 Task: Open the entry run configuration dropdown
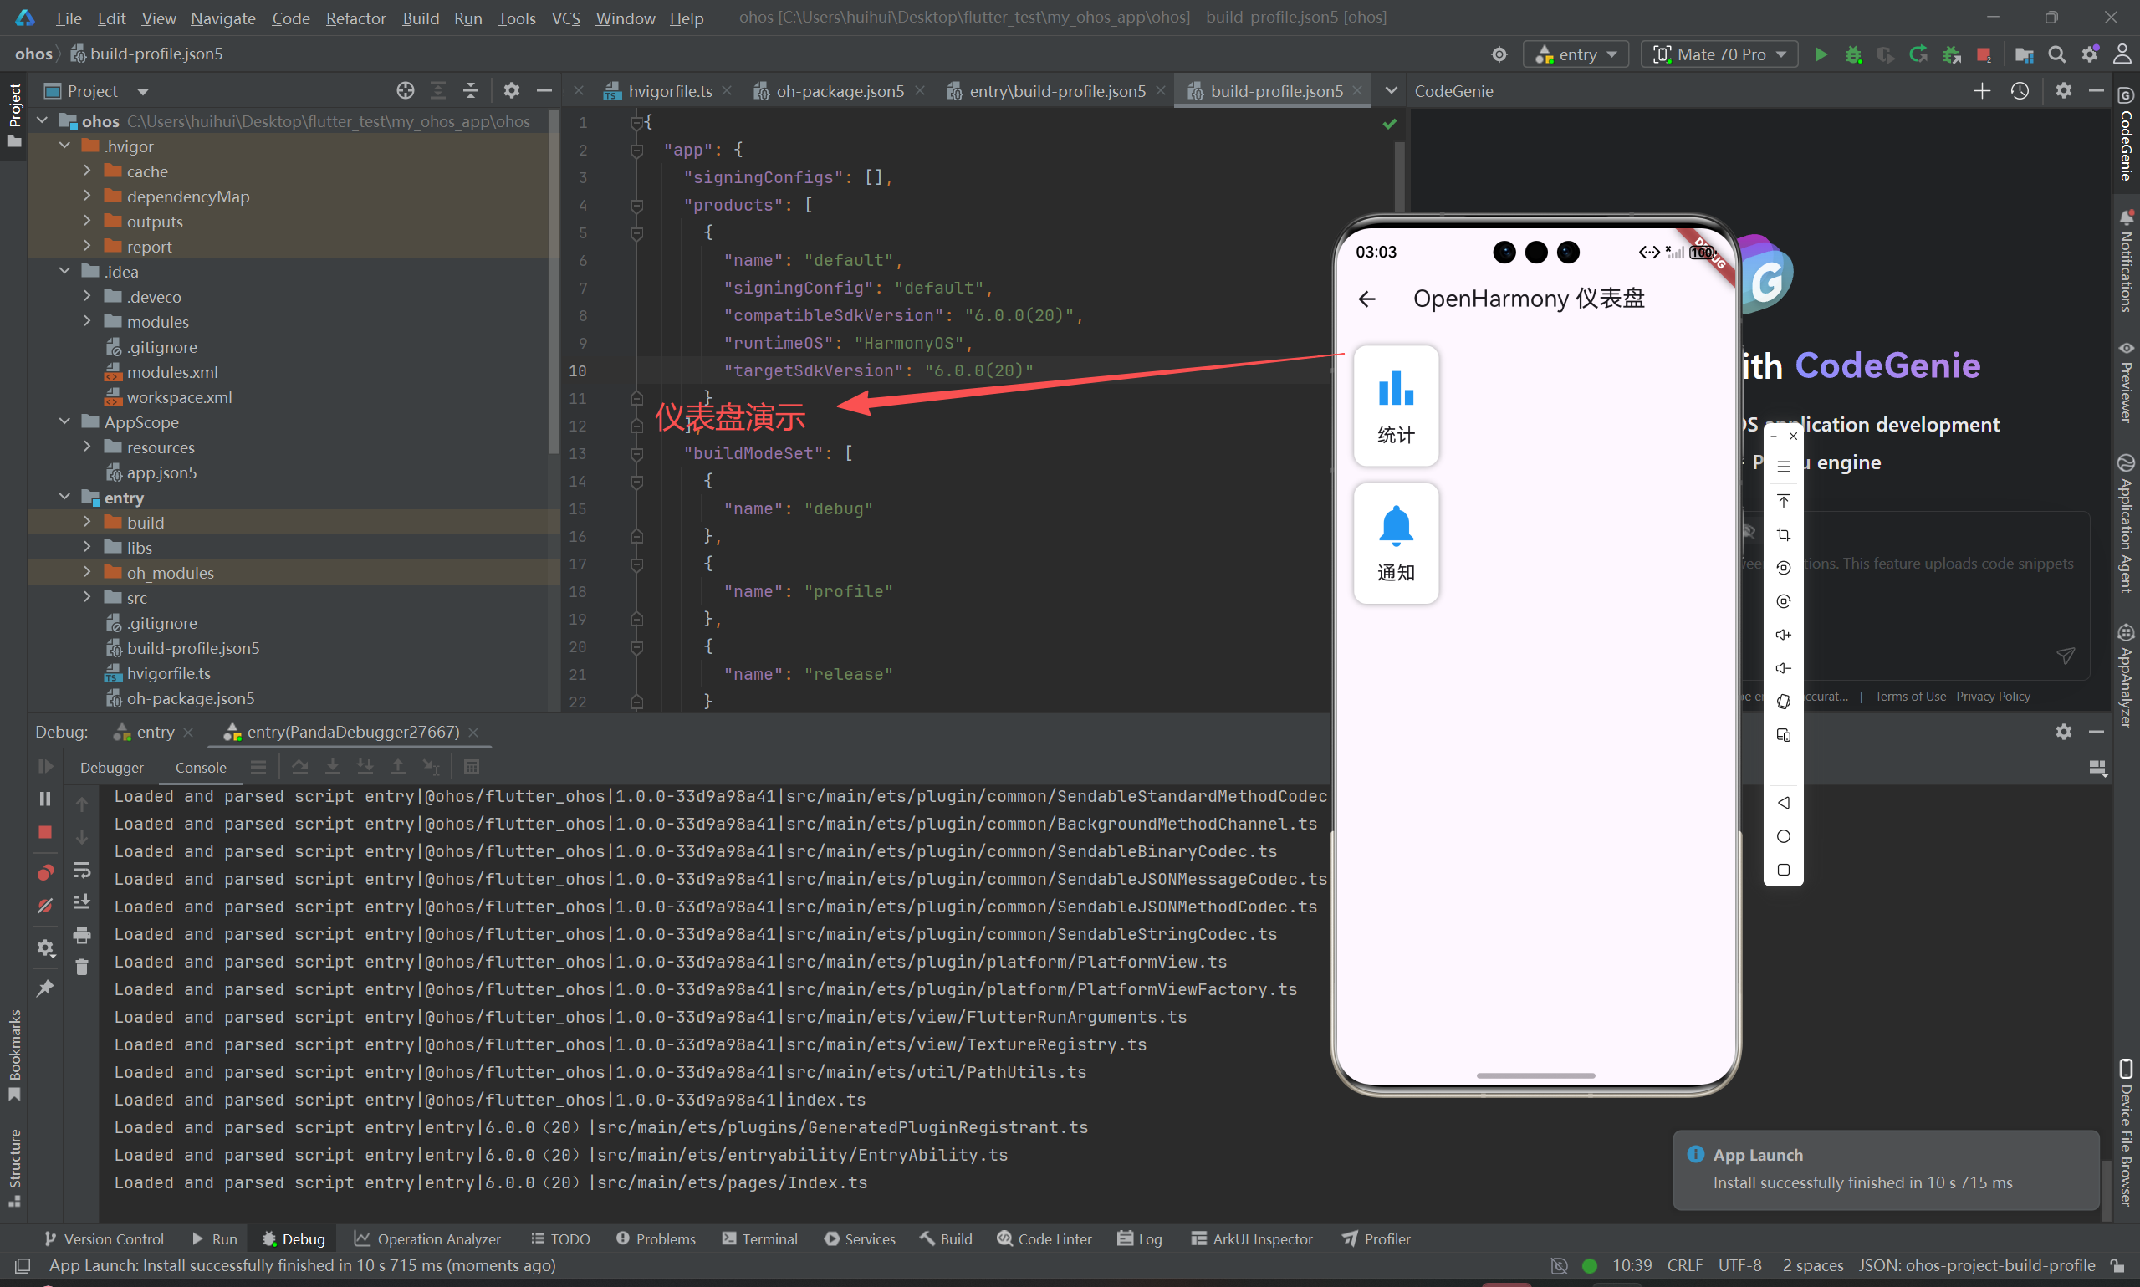tap(1576, 54)
